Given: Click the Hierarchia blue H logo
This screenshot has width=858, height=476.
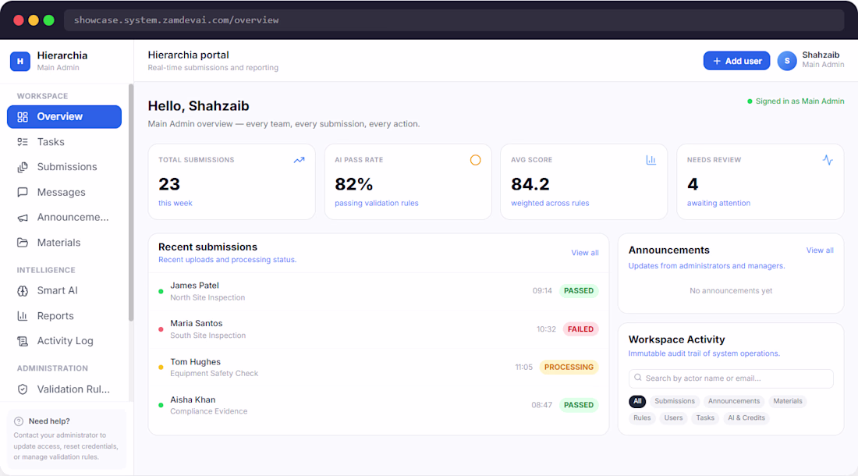Looking at the screenshot, I should pyautogui.click(x=20, y=62).
